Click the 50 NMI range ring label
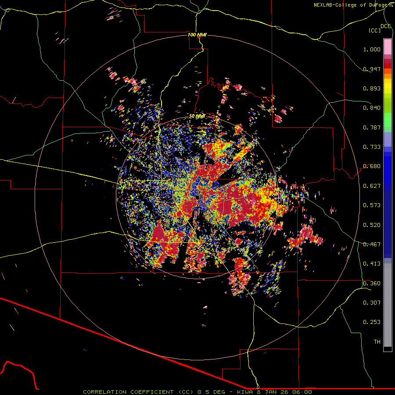The height and width of the screenshot is (395, 395). 197,116
